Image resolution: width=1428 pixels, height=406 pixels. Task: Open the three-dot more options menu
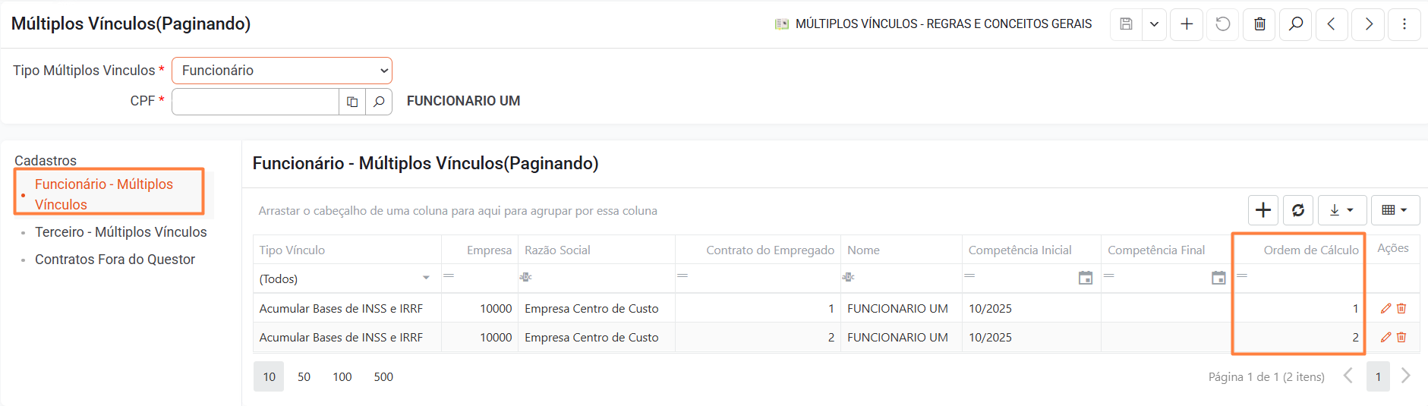tap(1404, 24)
